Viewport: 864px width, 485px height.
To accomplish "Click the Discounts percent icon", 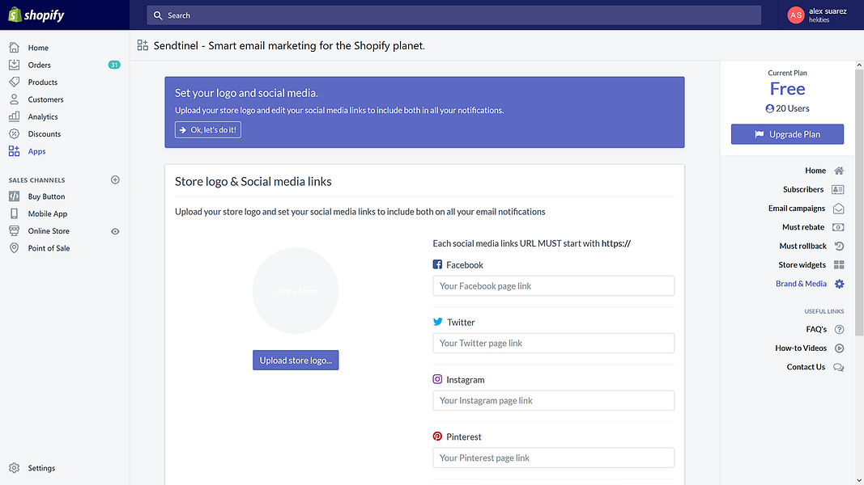I will 15,133.
